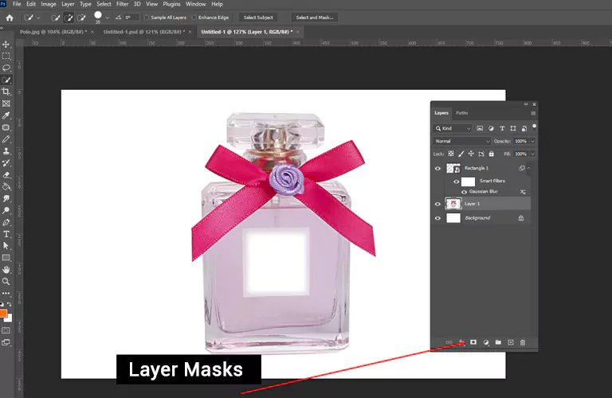
Task: Click the Change screen mode icon
Action: (6, 342)
